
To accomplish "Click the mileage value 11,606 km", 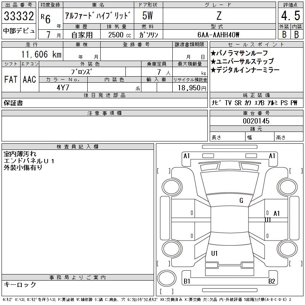I will coord(42,54).
